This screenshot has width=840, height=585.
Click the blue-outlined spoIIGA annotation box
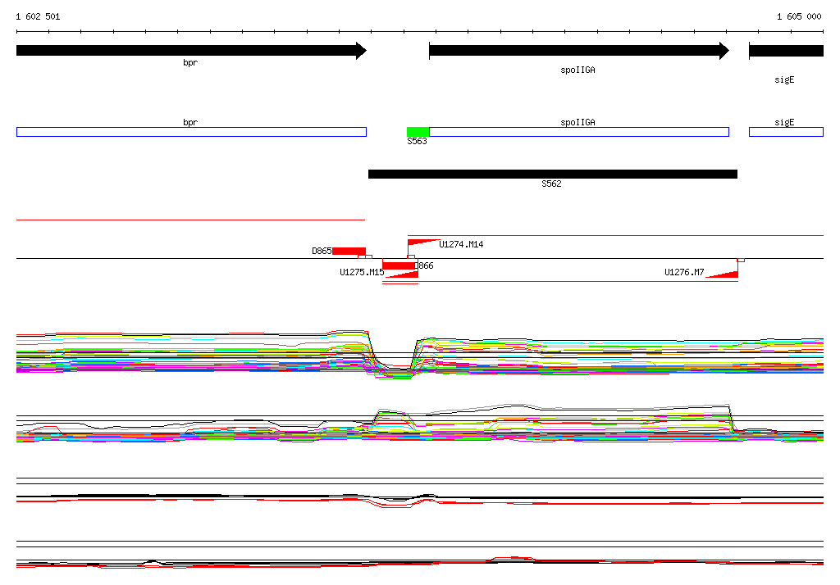tap(579, 132)
